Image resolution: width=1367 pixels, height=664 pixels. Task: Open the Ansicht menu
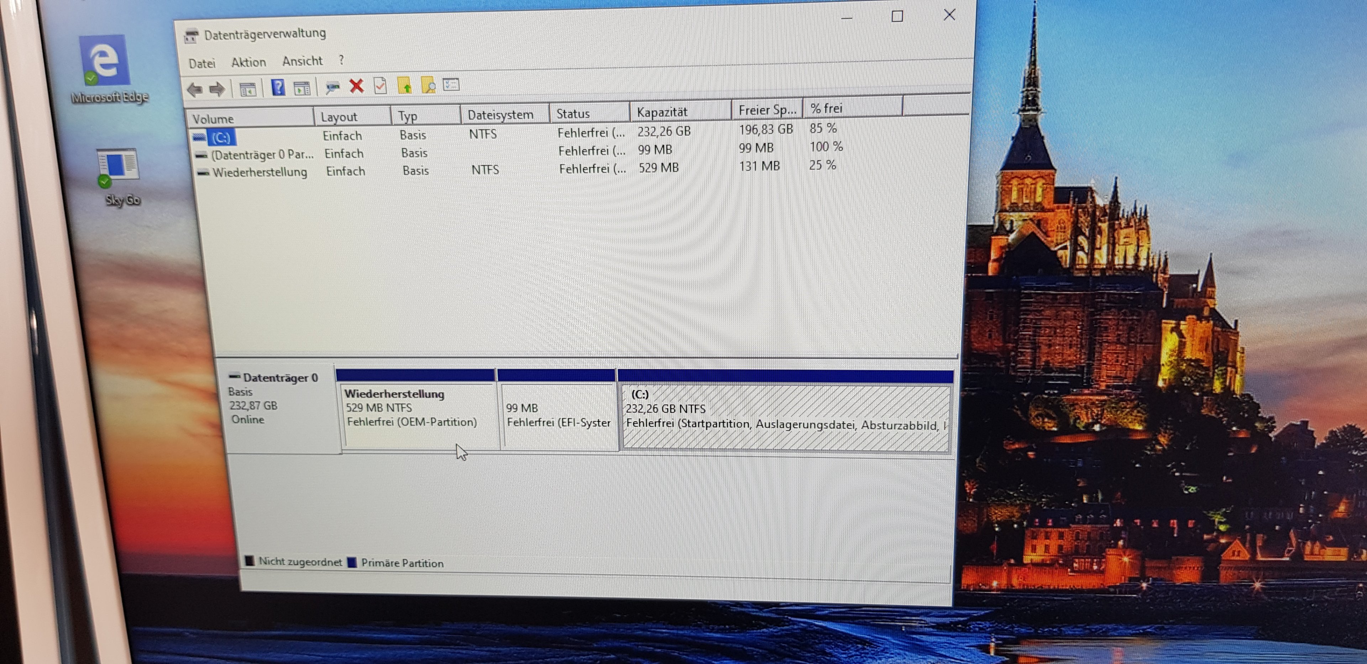tap(302, 61)
